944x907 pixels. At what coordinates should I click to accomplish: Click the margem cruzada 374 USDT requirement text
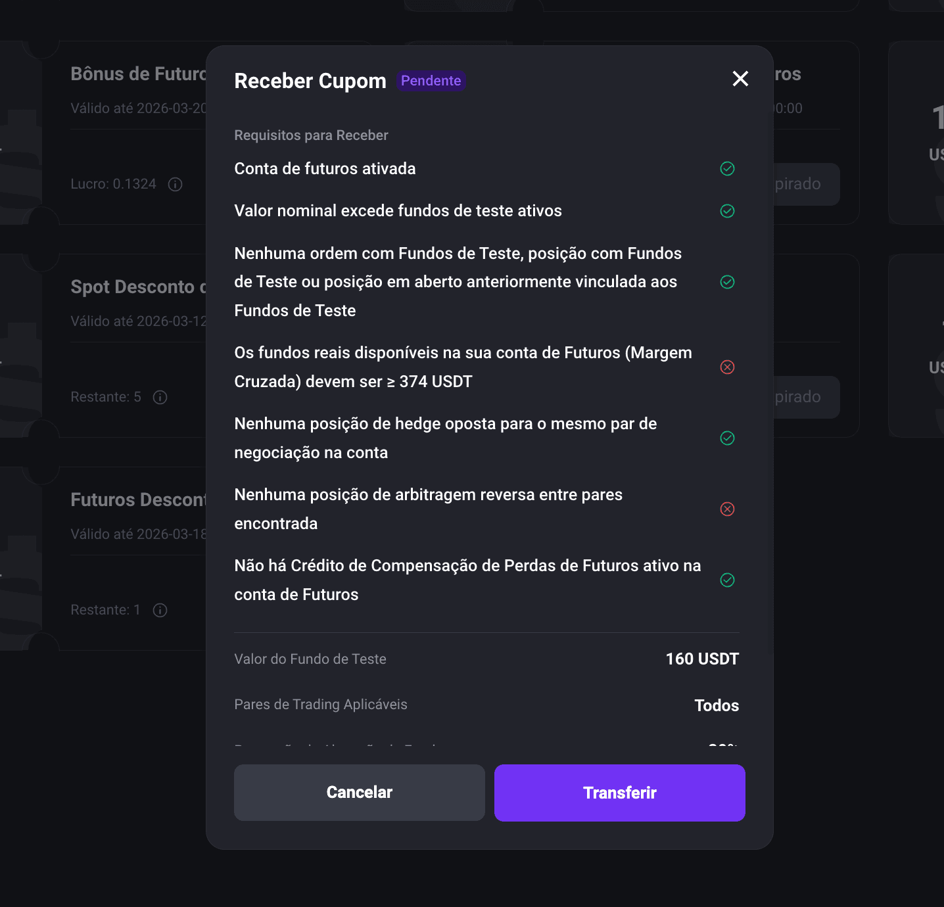(x=463, y=367)
